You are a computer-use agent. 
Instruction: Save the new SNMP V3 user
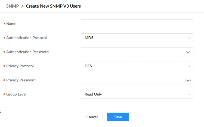(118, 117)
